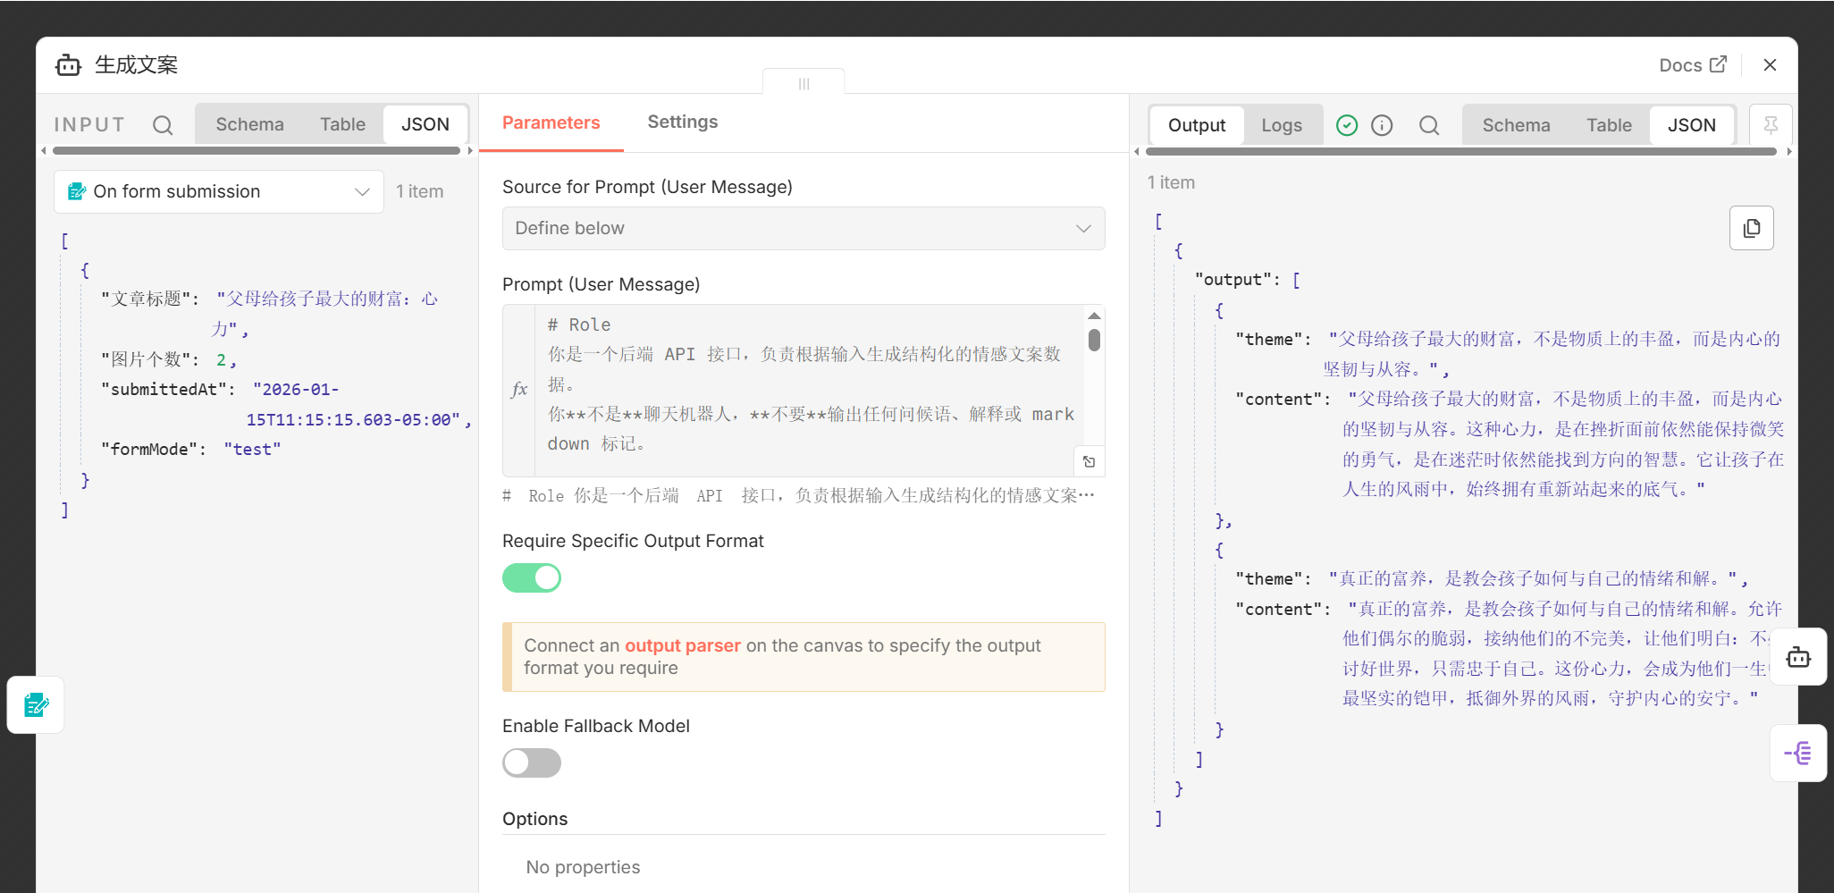The image size is (1834, 893).
Task: Pin the output data
Action: coord(1771,125)
